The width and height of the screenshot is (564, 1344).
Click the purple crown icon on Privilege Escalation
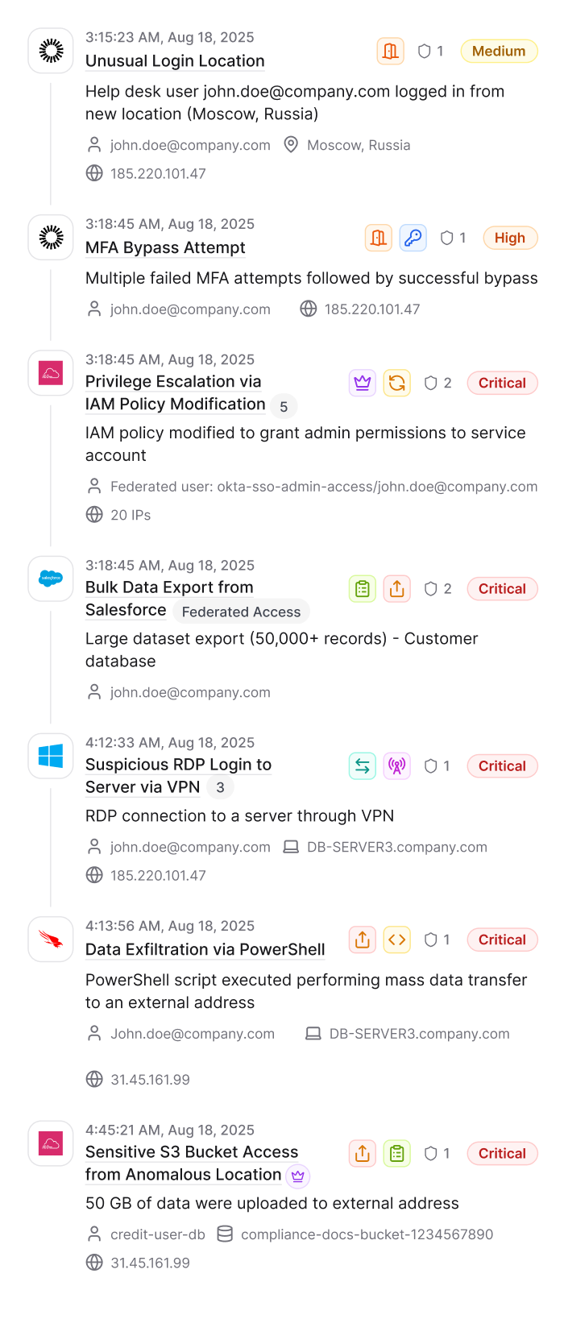(x=363, y=383)
